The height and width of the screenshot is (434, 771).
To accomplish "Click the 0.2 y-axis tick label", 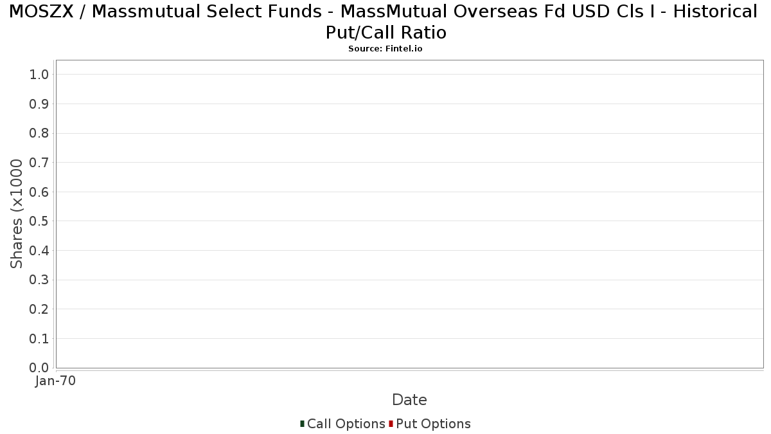I will [39, 309].
